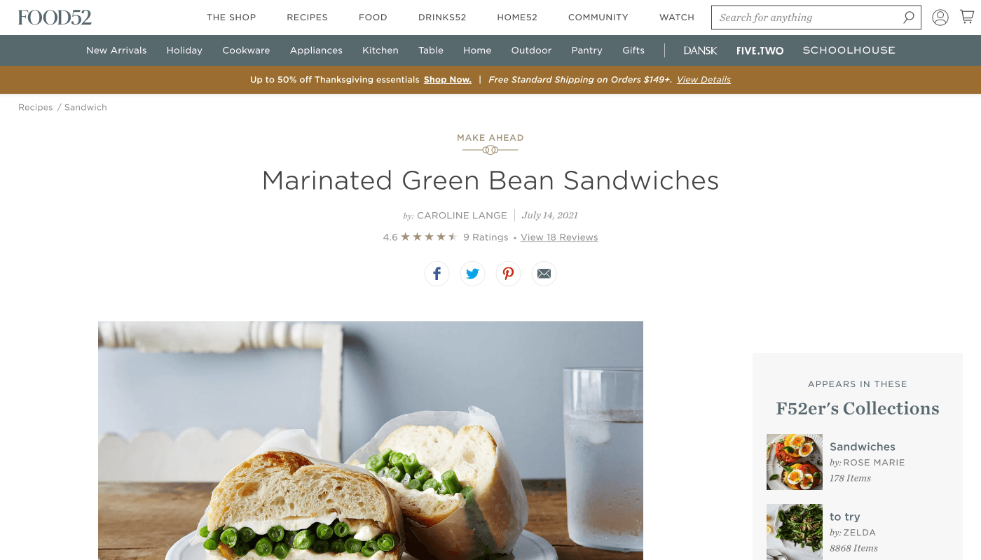Screen dimensions: 981x560
Task: Open the shopping cart
Action: point(967,17)
